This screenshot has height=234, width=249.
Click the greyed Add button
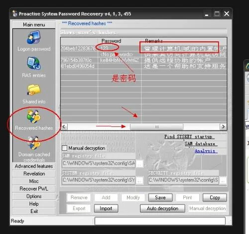(106, 198)
